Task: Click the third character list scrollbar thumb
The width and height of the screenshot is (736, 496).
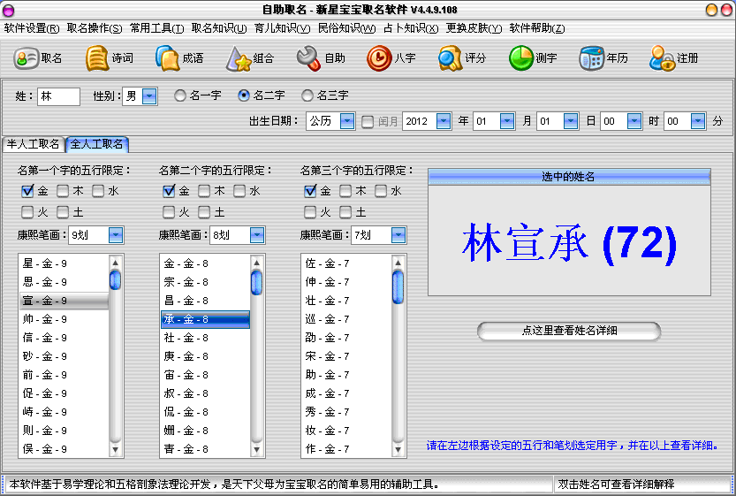Action: click(x=398, y=286)
